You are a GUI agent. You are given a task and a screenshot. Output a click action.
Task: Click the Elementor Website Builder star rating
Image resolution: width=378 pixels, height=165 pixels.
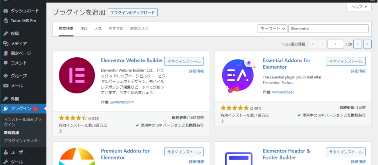pyautogui.click(x=73, y=118)
